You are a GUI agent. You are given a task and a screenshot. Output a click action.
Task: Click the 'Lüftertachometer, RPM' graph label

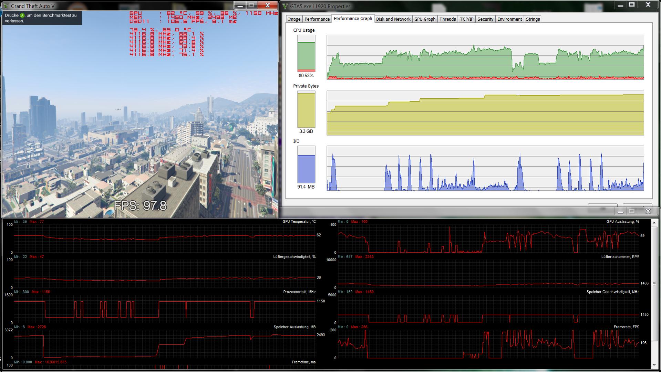click(620, 257)
